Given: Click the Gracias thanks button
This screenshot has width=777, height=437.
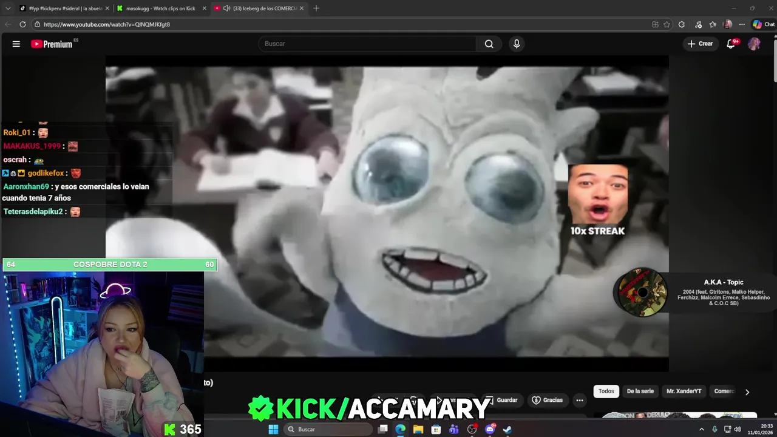Looking at the screenshot, I should 548,400.
